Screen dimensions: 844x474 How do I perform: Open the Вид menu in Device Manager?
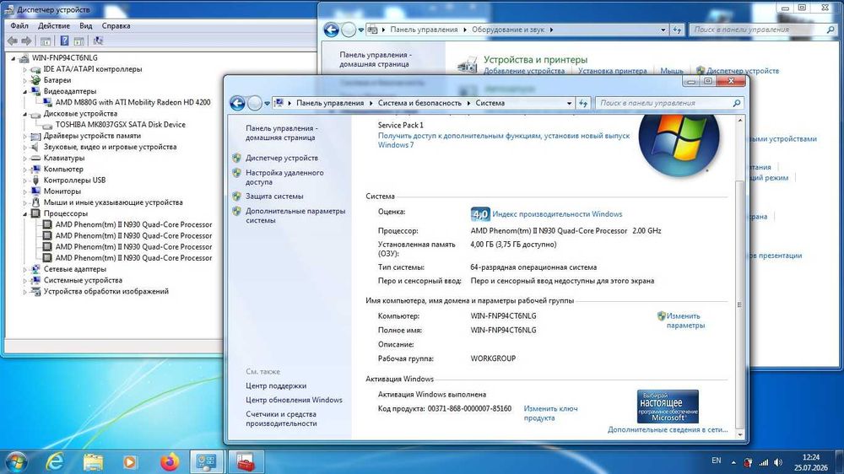[x=85, y=26]
